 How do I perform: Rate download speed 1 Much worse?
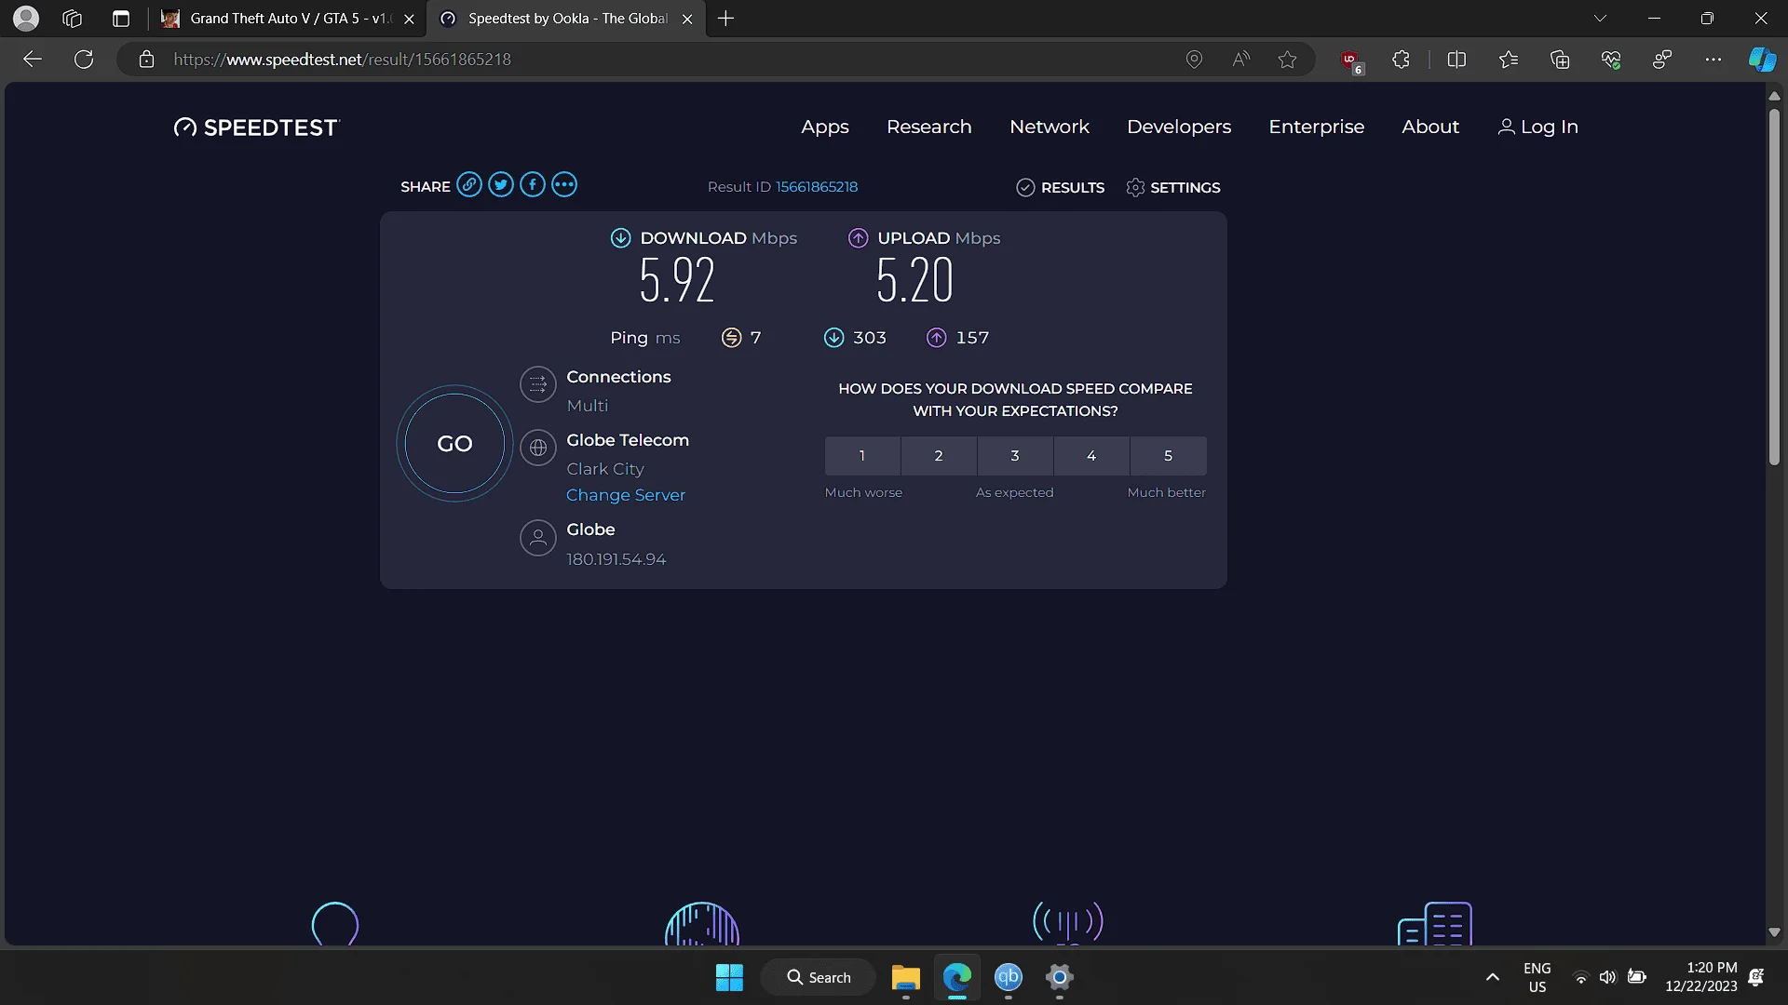862,456
